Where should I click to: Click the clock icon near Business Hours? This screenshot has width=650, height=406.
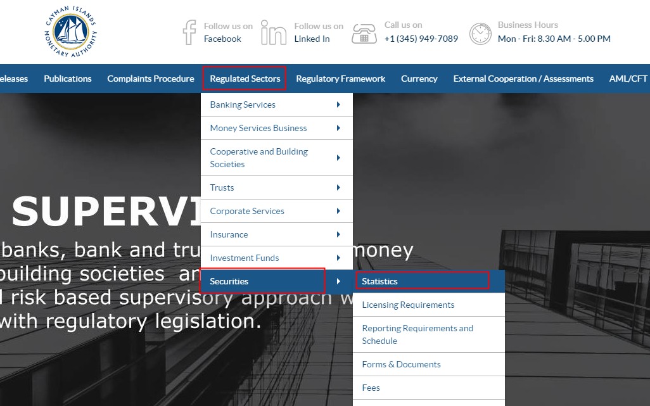[480, 32]
